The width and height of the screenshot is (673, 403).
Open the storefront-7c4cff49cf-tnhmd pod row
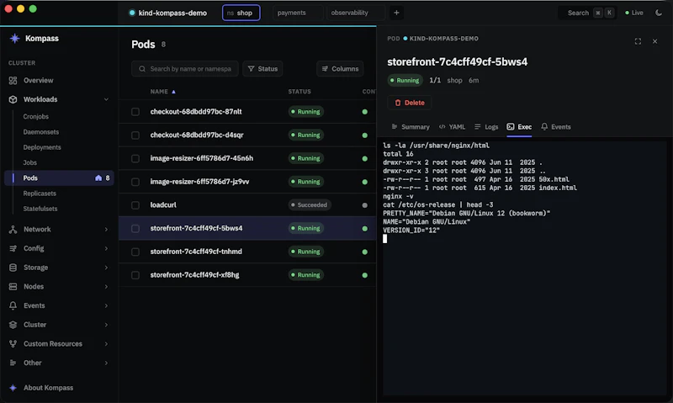click(247, 252)
